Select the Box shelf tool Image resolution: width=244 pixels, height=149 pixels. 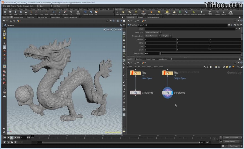click(5, 13)
